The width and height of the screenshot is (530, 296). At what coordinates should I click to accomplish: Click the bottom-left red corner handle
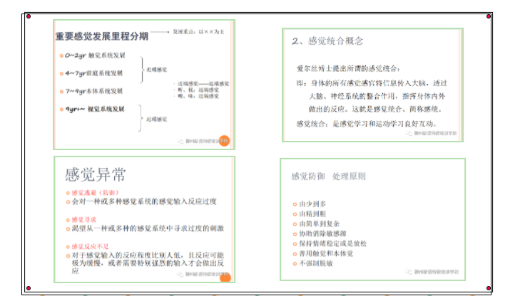[x=28, y=288]
